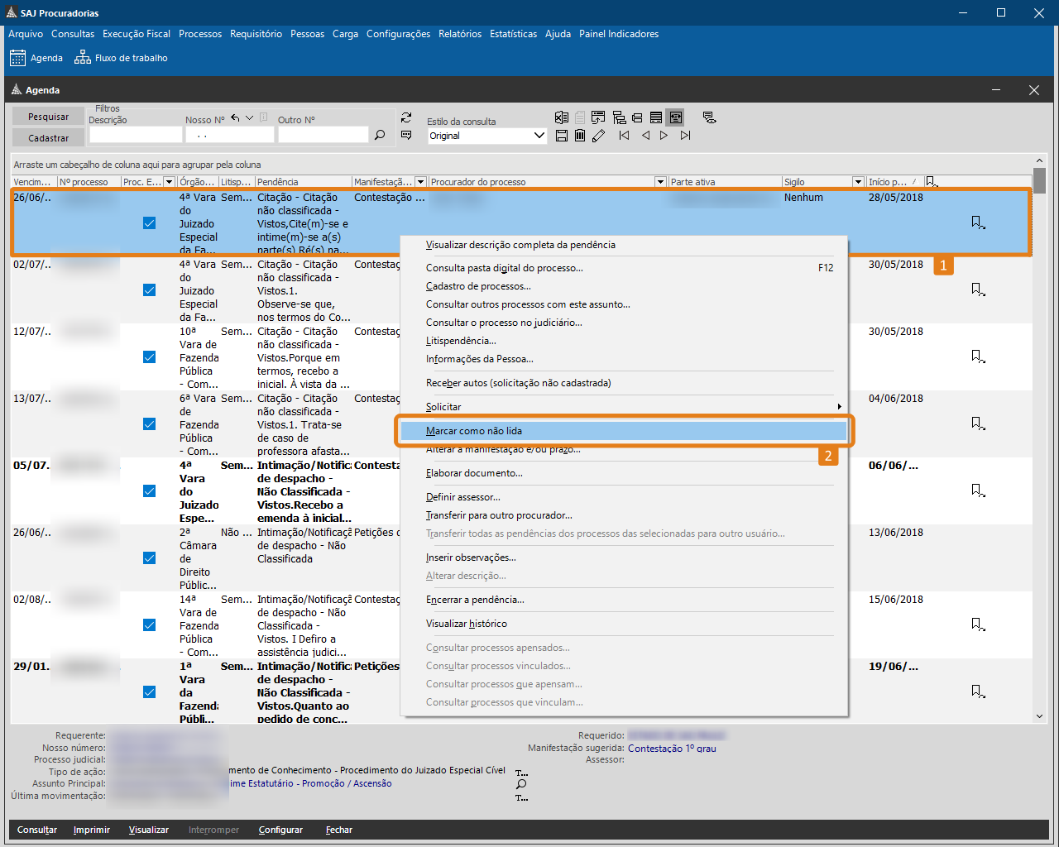Open Manifestação column filter arrow
The height and width of the screenshot is (847, 1059).
point(420,182)
